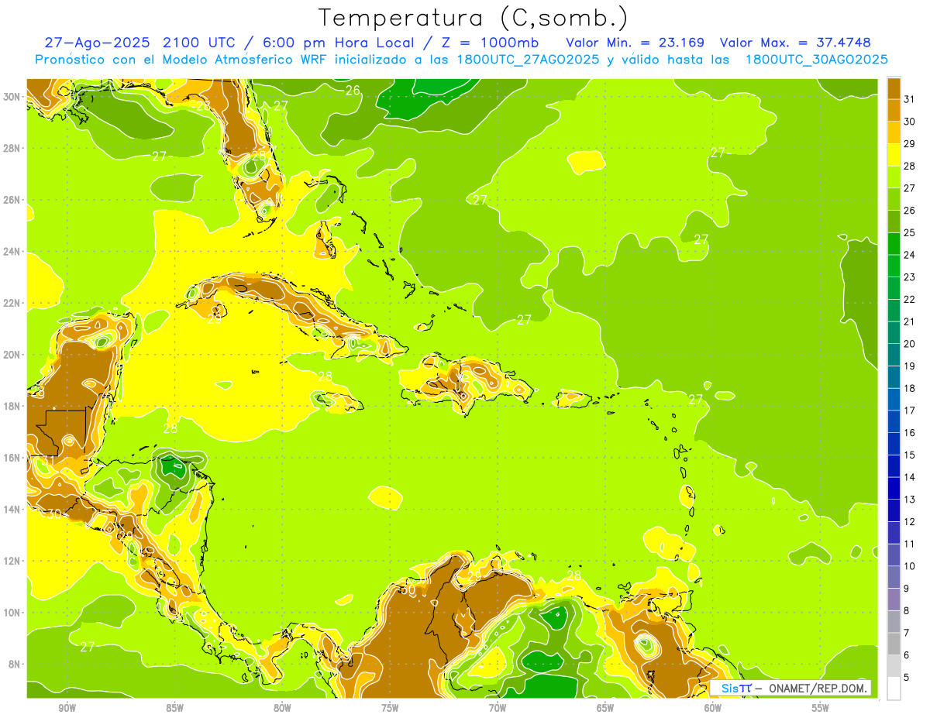Click the "85W" longitude axis label
The image size is (930, 718).
(174, 708)
